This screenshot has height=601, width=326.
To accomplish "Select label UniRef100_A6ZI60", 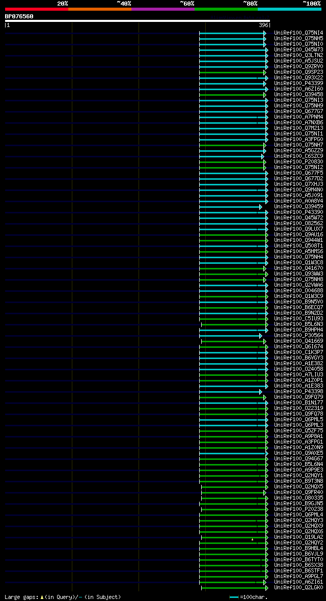I will coord(299,89).
